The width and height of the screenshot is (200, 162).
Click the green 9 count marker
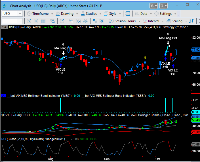(x=40, y=59)
